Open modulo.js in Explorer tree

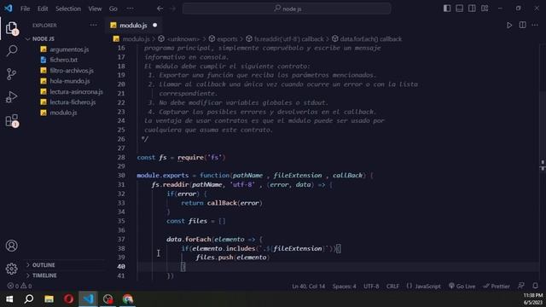click(63, 113)
